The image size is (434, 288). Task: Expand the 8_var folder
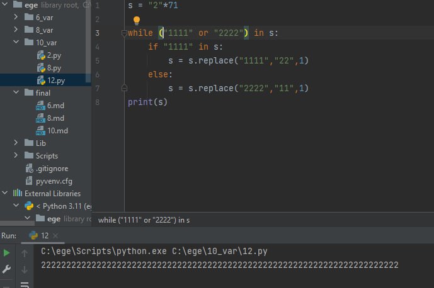click(x=16, y=30)
